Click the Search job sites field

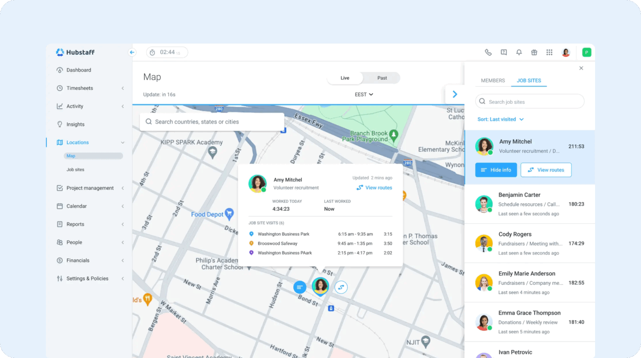coord(530,101)
